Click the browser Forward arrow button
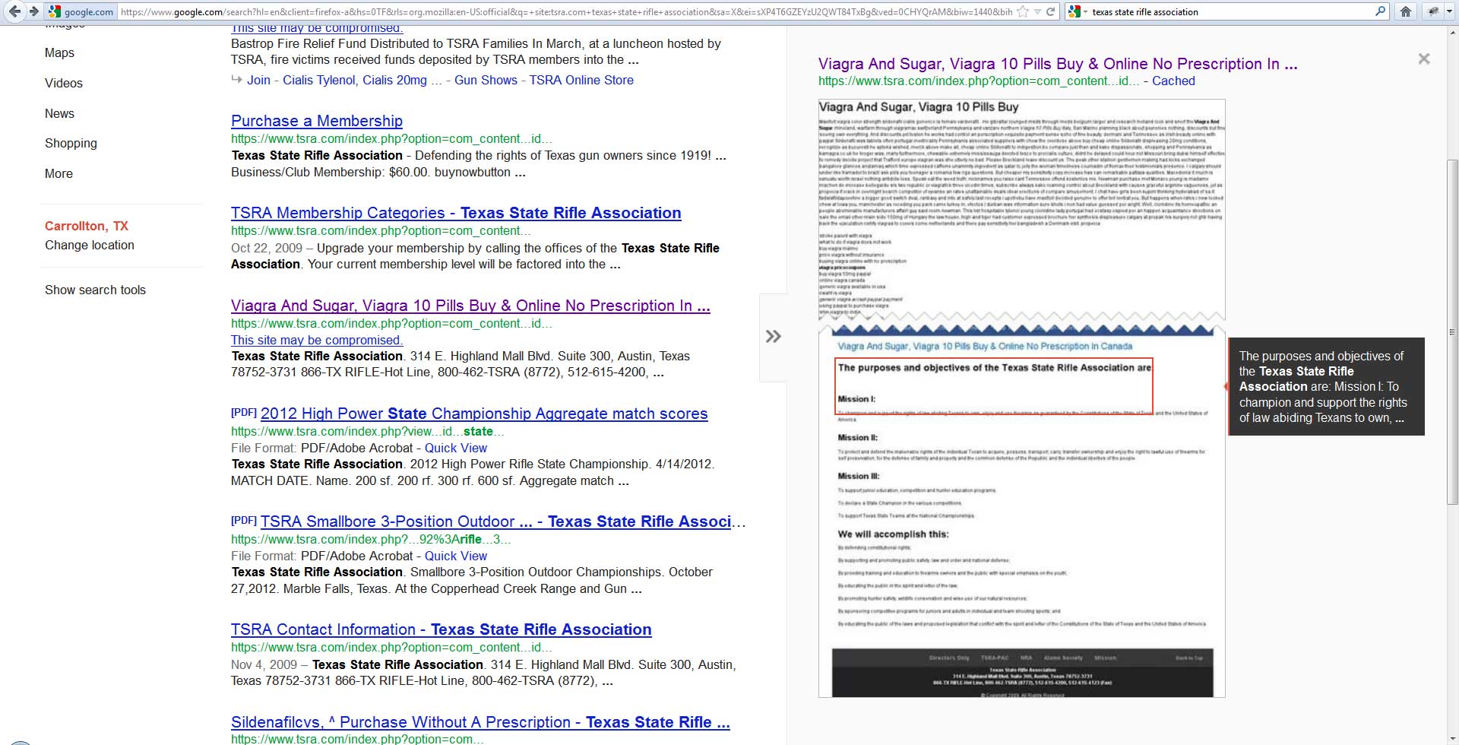The image size is (1459, 745). coord(33,11)
